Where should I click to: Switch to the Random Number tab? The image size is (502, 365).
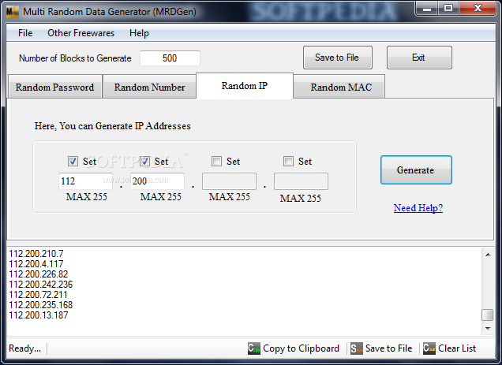[149, 87]
